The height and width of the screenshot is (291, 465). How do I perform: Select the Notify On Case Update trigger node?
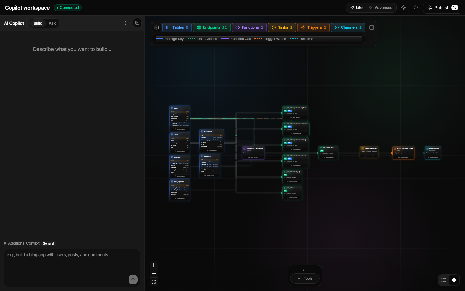click(403, 153)
